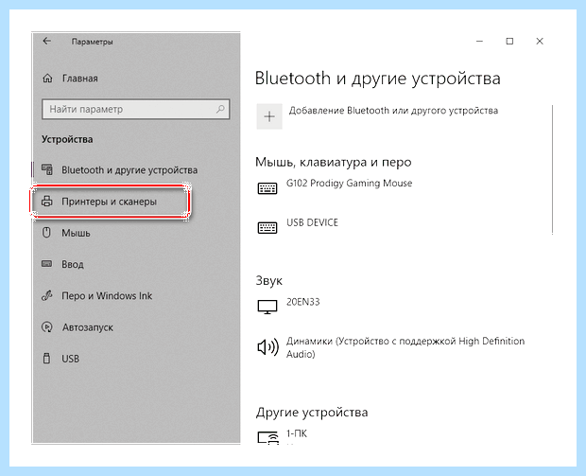Click the USB drive icon
Screen dimensions: 586x476
tap(46, 358)
